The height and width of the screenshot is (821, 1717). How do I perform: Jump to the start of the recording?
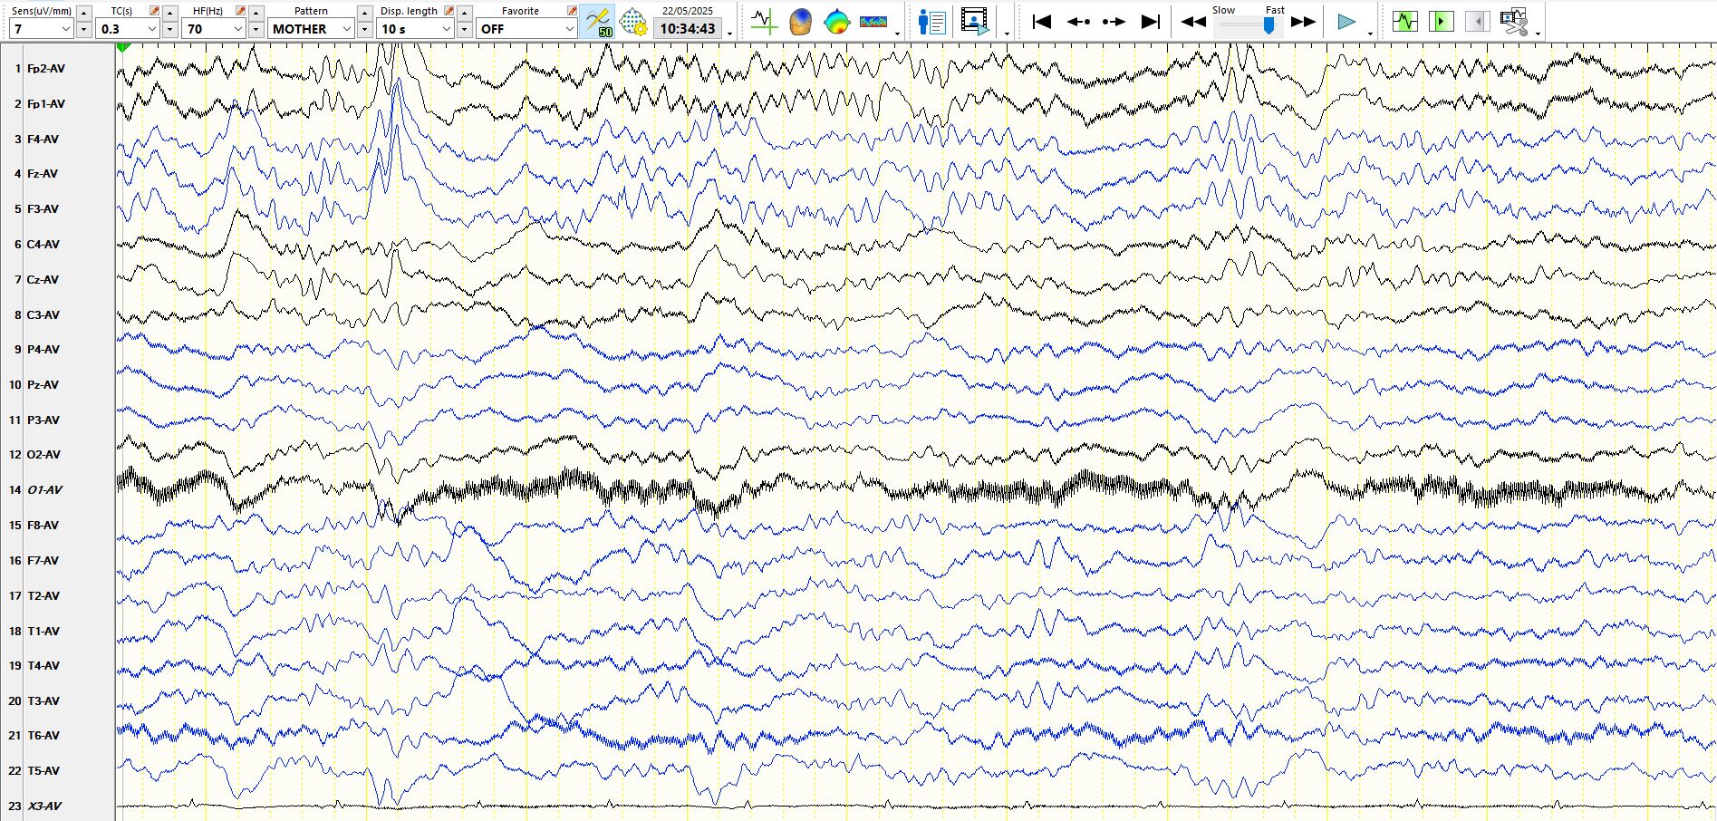click(x=1042, y=22)
